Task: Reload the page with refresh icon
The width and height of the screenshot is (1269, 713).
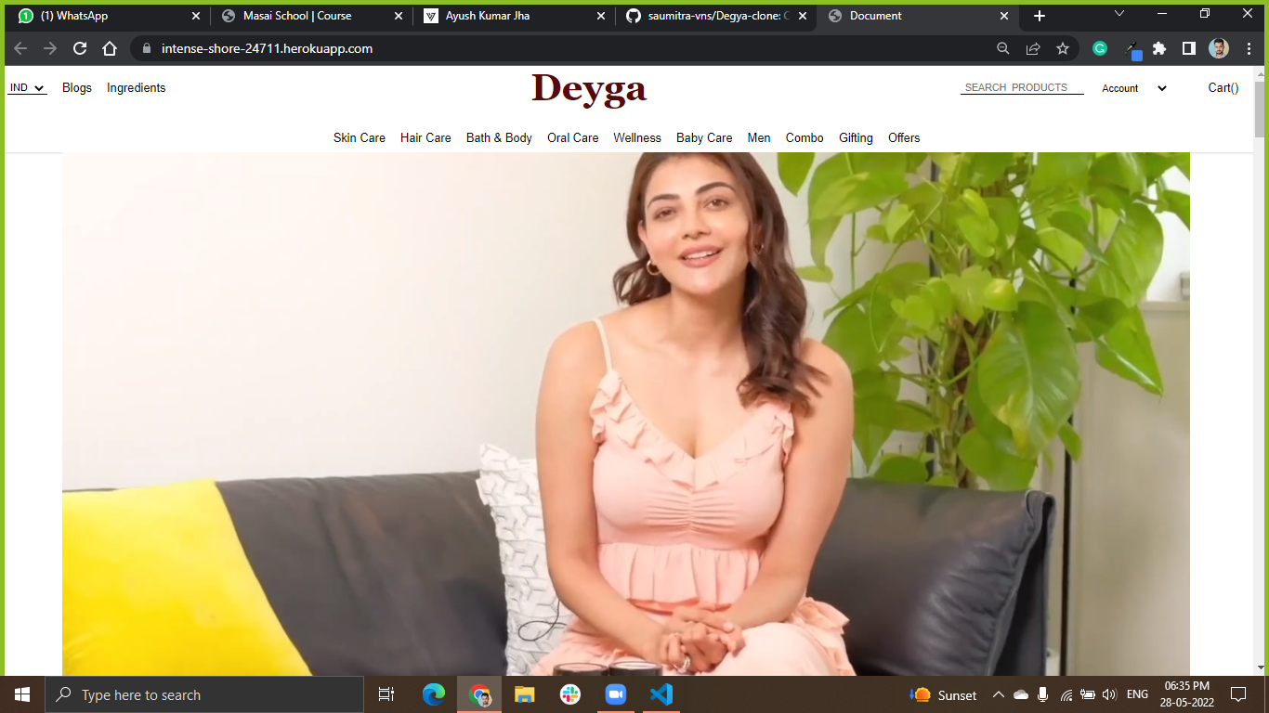Action: tap(80, 48)
